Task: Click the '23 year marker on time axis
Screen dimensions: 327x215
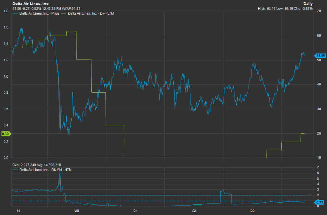Action: pyautogui.click(x=252, y=211)
